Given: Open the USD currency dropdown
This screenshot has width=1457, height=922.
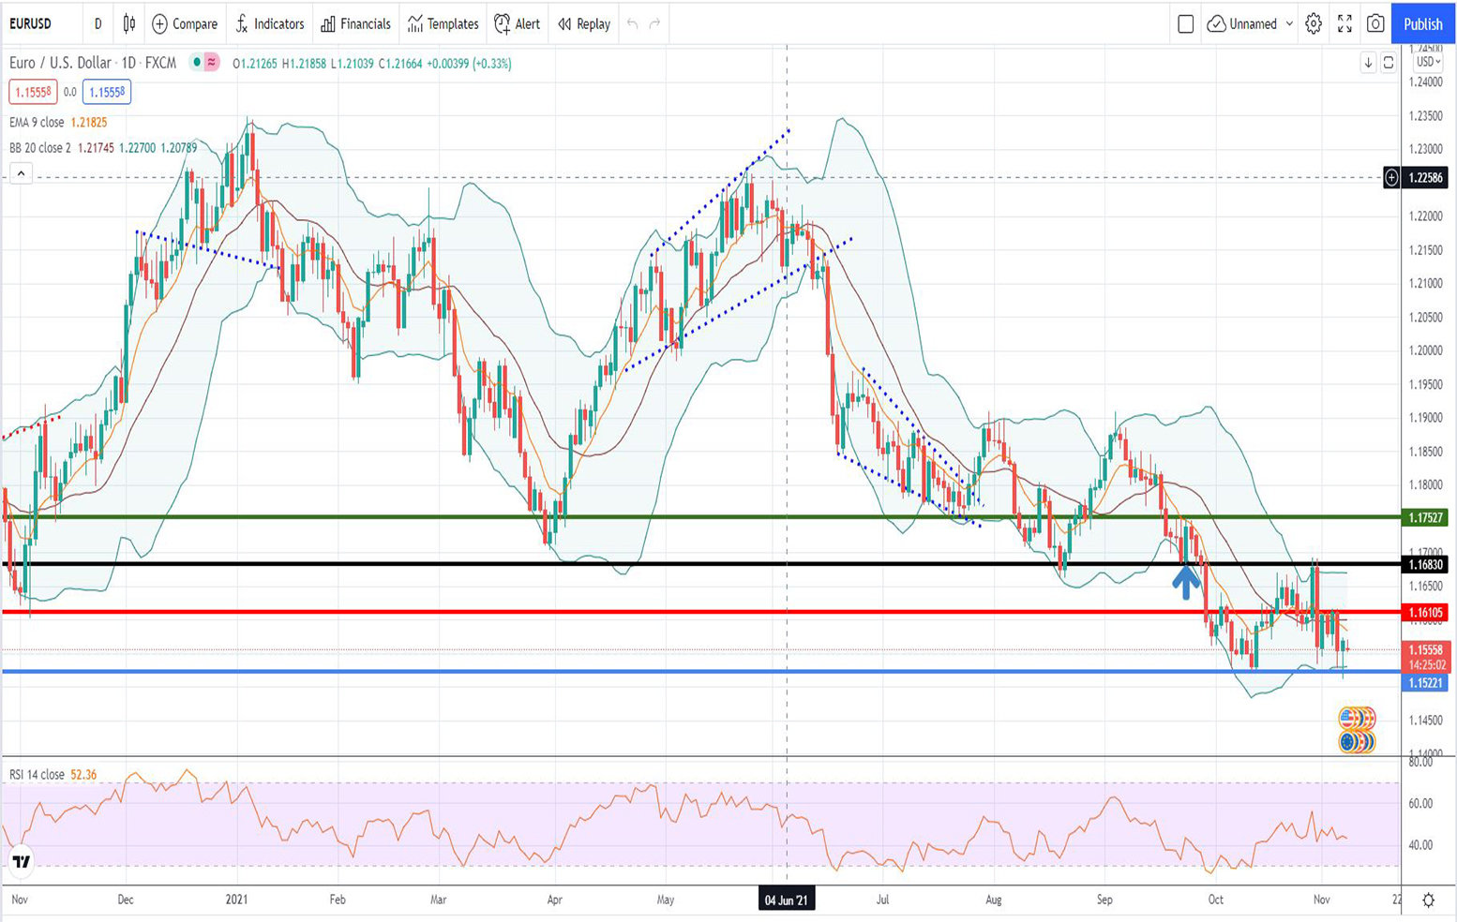Looking at the screenshot, I should (1428, 62).
